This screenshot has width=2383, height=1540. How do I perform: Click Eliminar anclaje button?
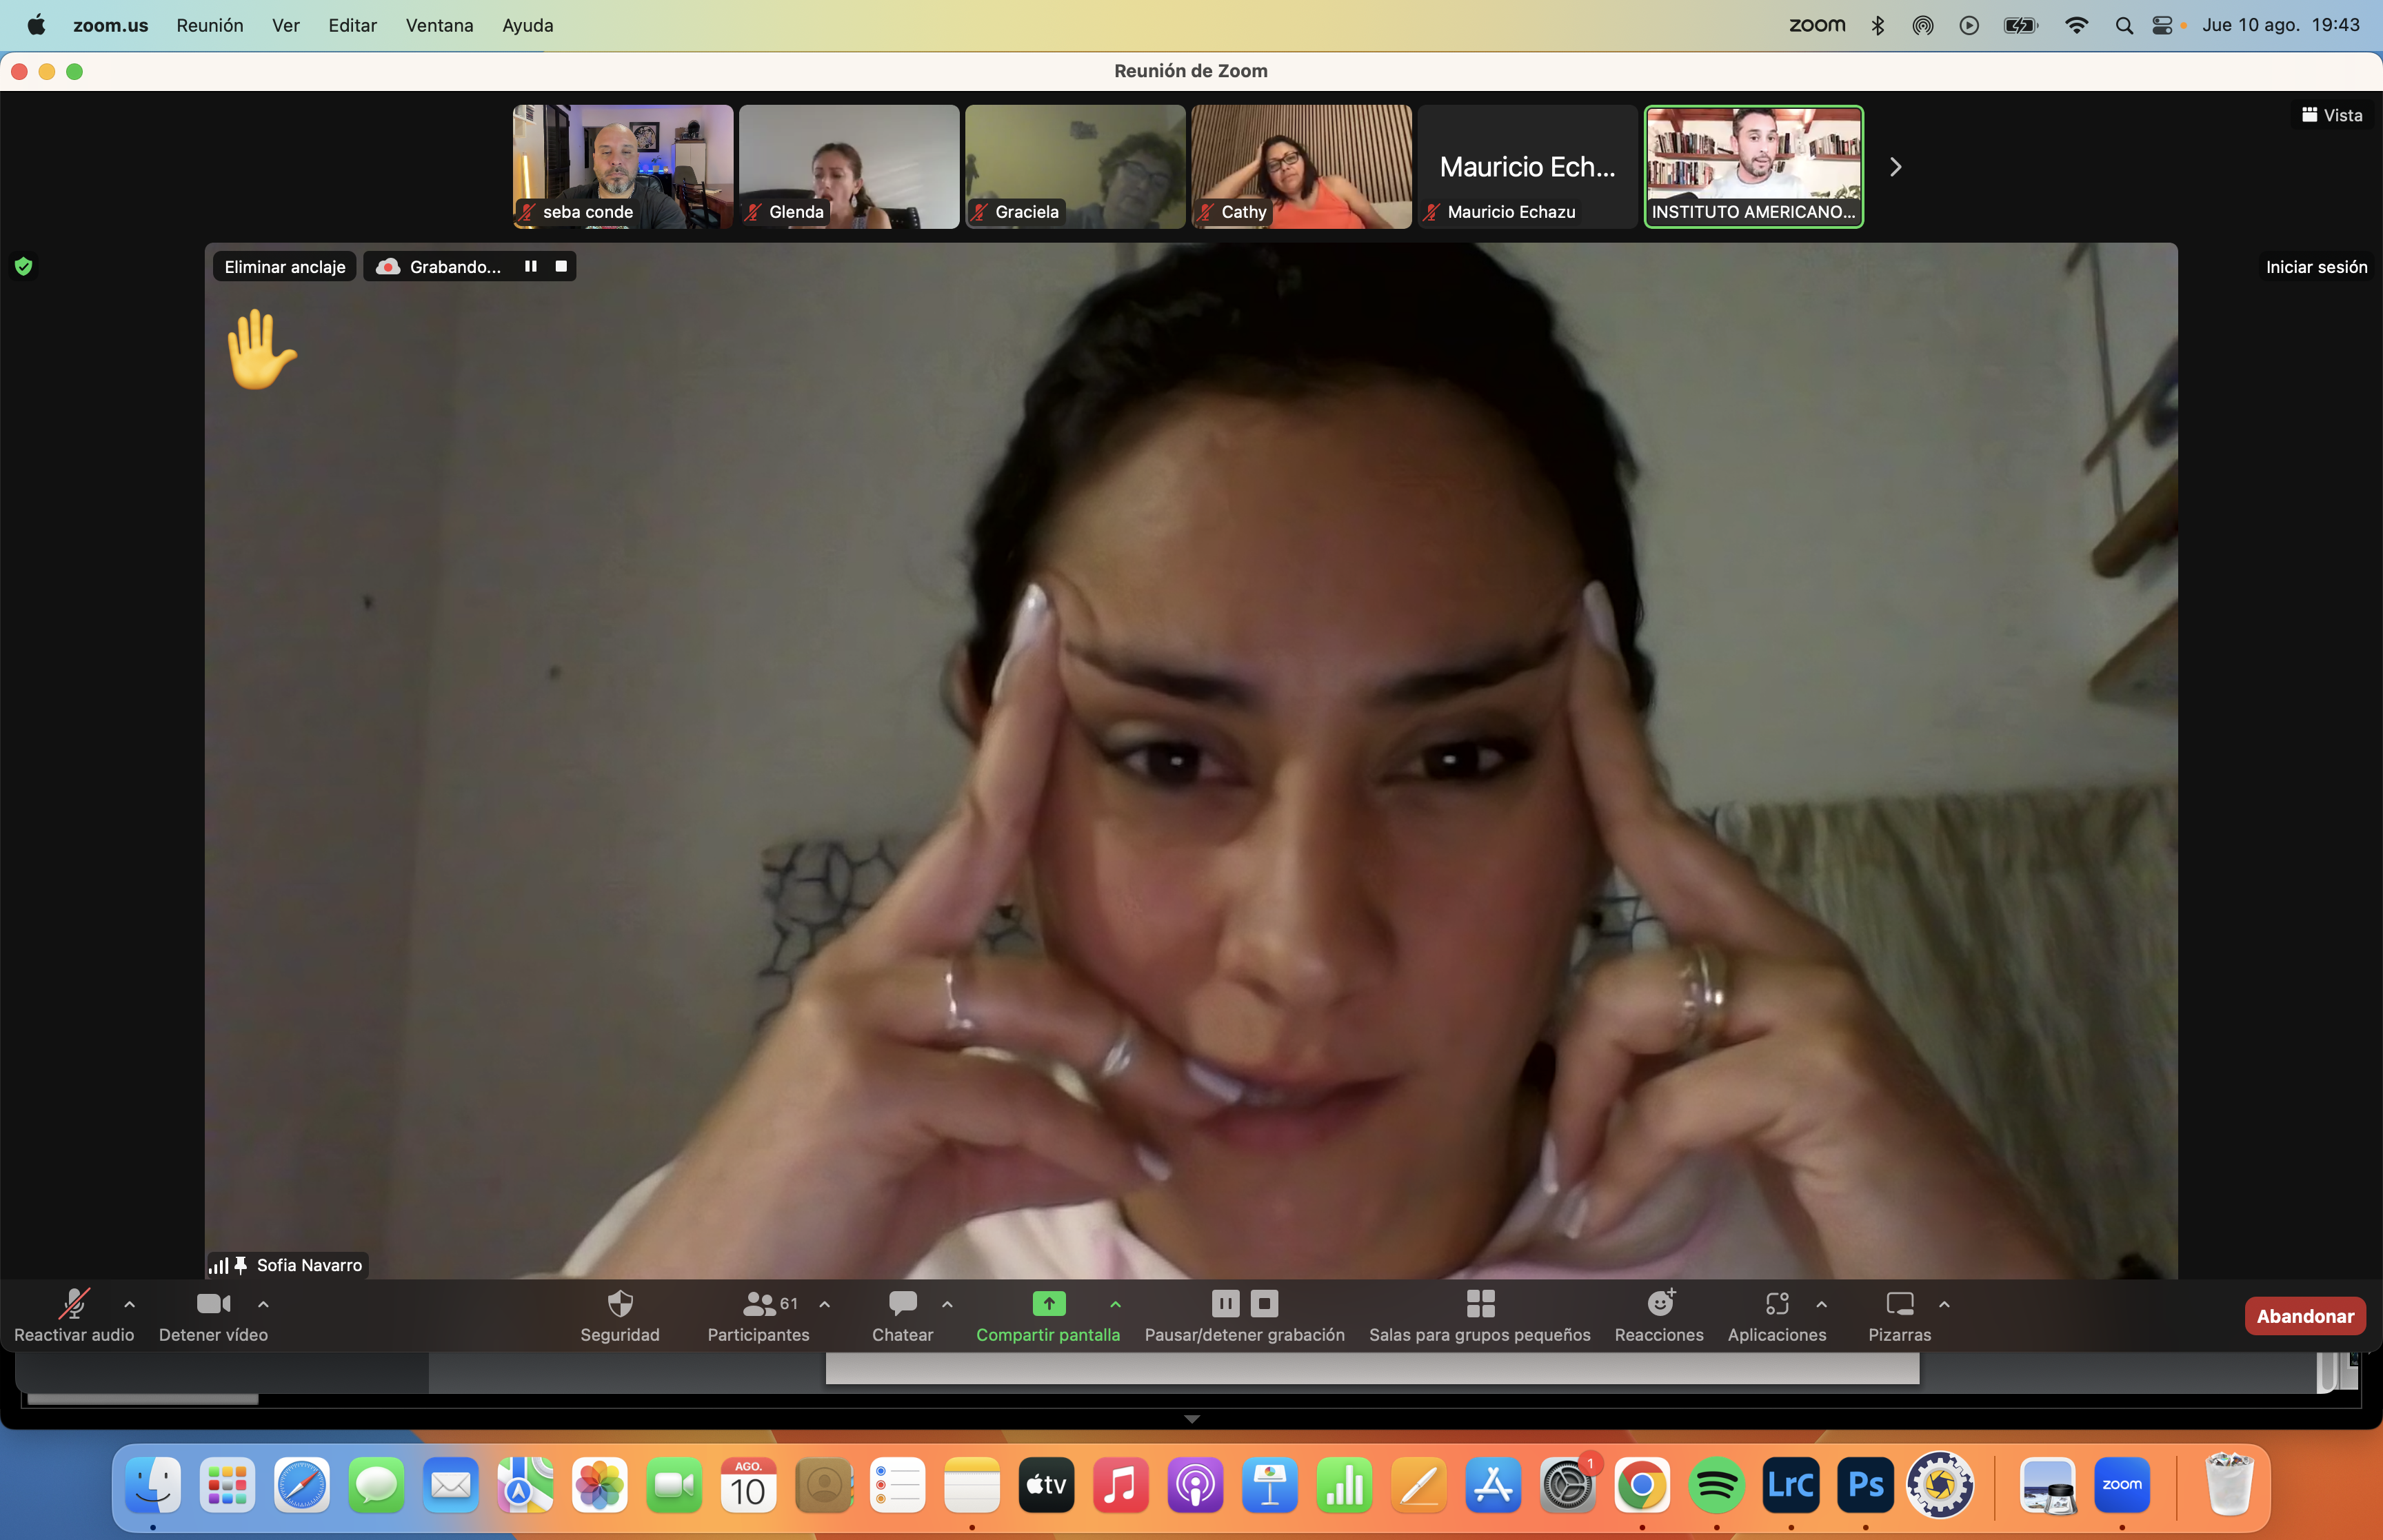pos(285,267)
